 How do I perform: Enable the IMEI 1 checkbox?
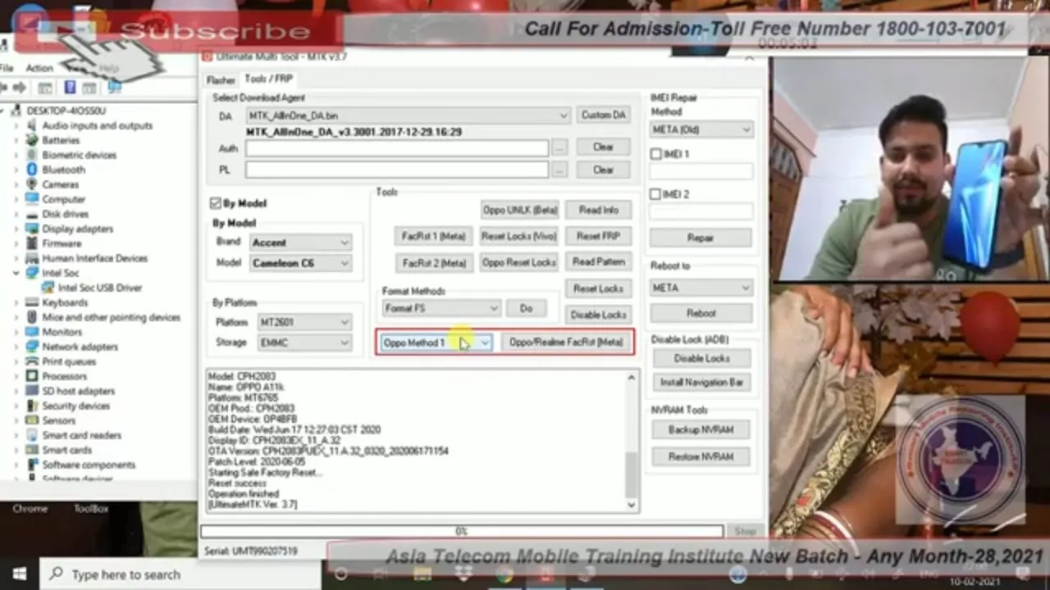(x=655, y=154)
